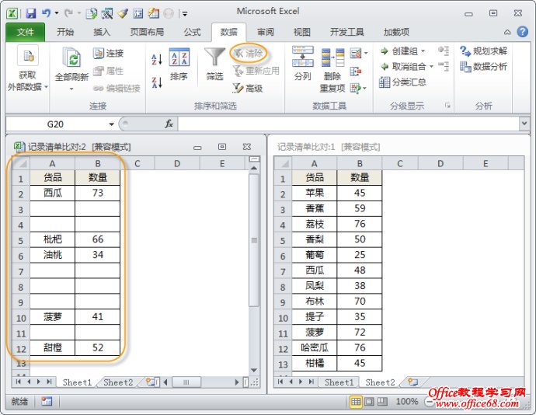
Task: Click Text to Columns (分列) icon
Action: 302,58
